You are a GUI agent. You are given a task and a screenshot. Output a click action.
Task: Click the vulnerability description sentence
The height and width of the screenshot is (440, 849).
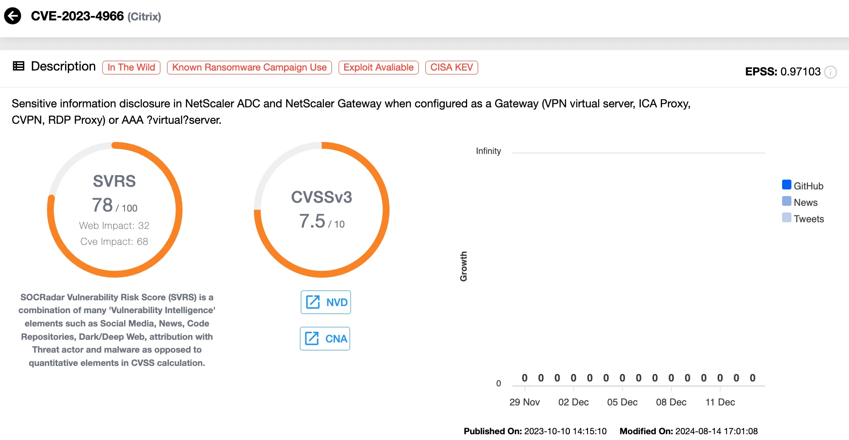click(351, 112)
